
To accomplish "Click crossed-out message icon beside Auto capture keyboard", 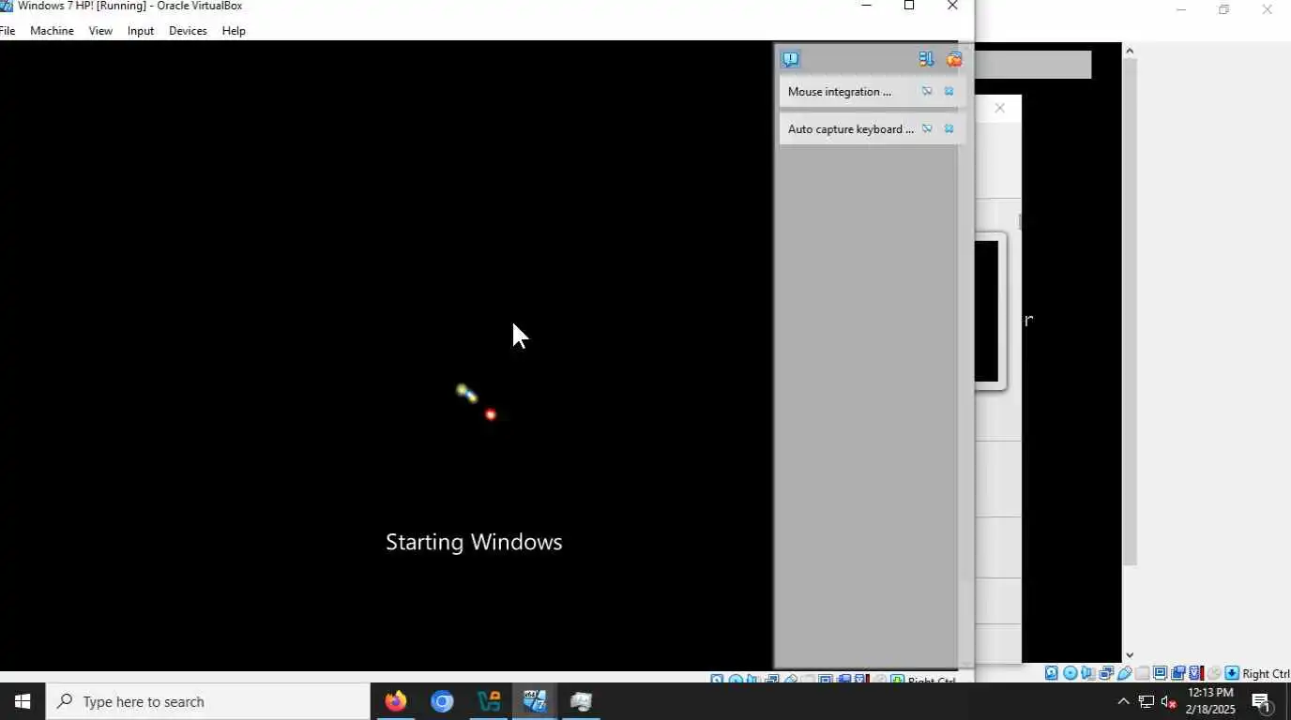I will click(x=926, y=128).
